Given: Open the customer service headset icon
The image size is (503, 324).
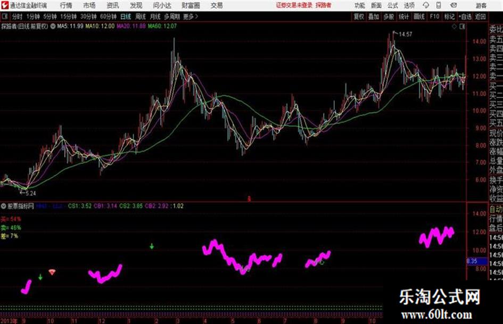Looking at the screenshot, I should click(426, 5).
